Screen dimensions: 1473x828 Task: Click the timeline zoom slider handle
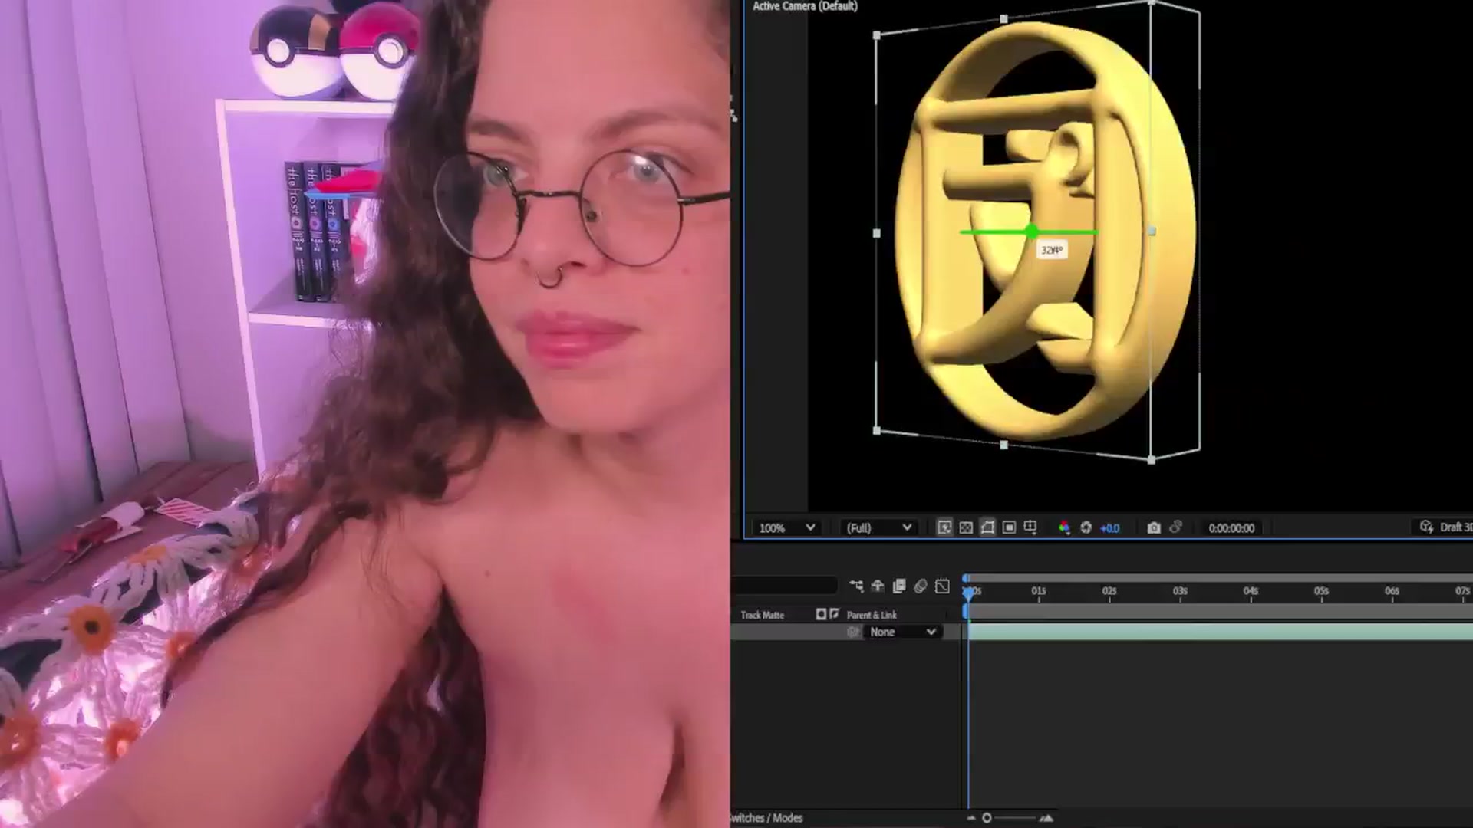point(987,818)
